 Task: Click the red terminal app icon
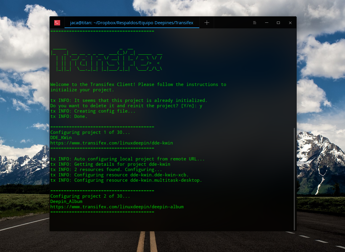[57, 23]
